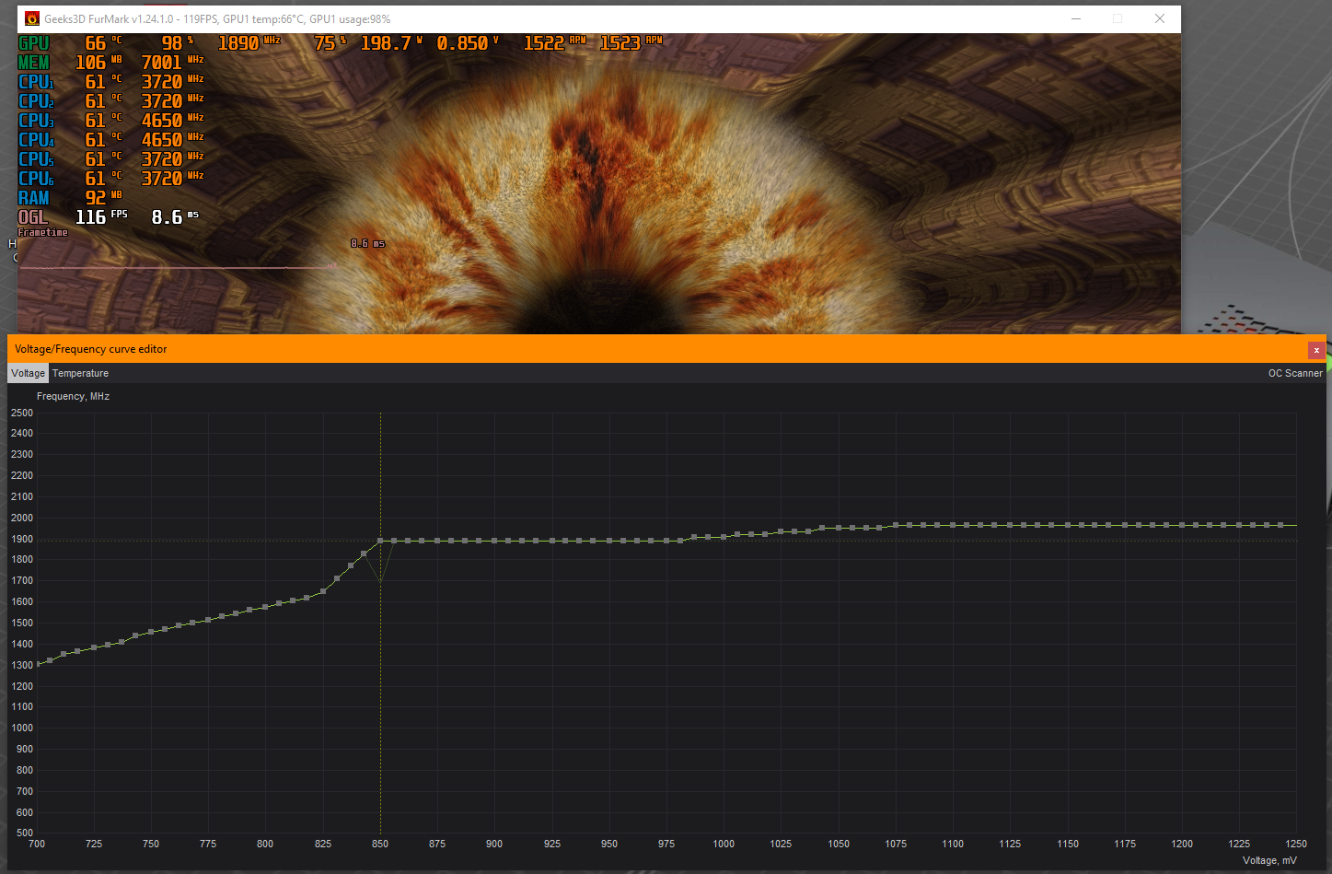This screenshot has height=874, width=1332.
Task: Click the '1250' label on voltage axis
Action: (x=1296, y=844)
